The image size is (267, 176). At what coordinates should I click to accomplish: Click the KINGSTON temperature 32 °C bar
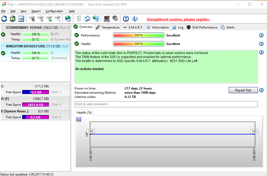click(36, 58)
